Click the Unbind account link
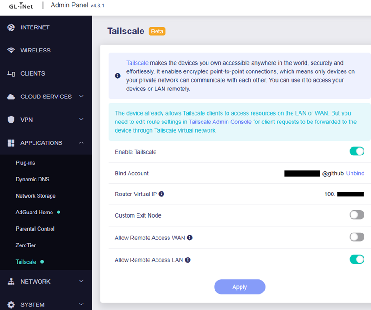Screen dimensions: 371x310 click(x=355, y=174)
